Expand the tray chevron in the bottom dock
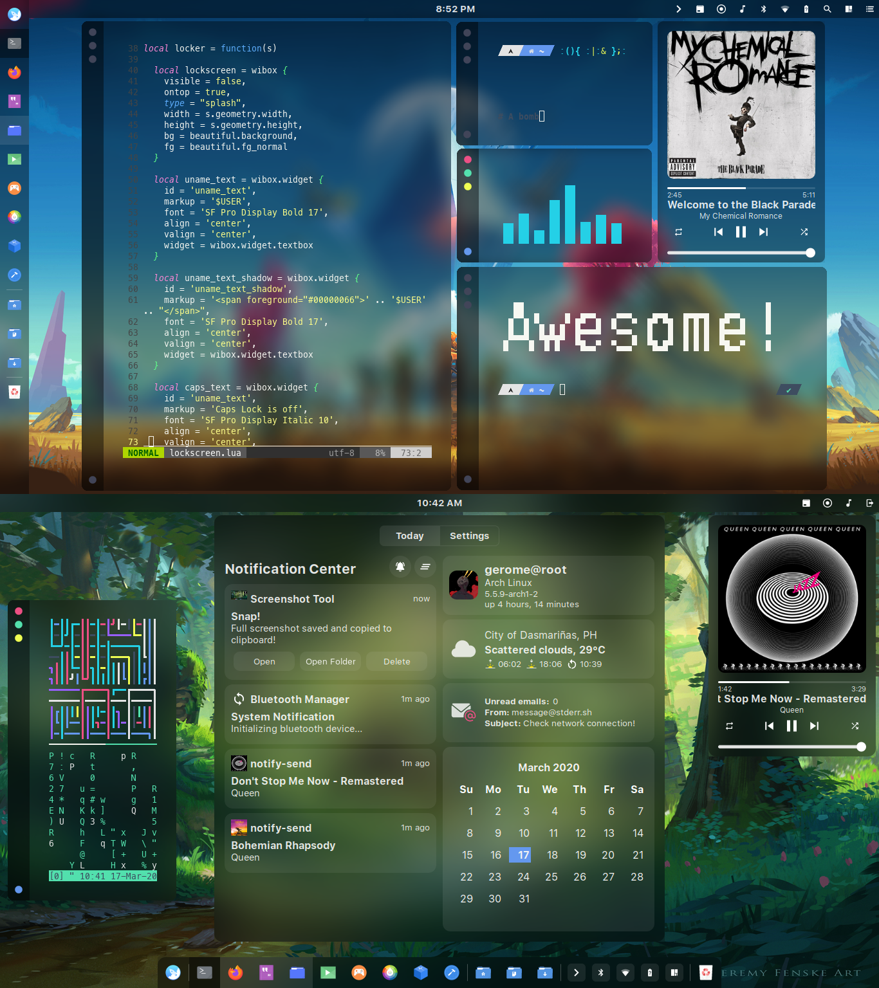The width and height of the screenshot is (879, 988). (576, 973)
